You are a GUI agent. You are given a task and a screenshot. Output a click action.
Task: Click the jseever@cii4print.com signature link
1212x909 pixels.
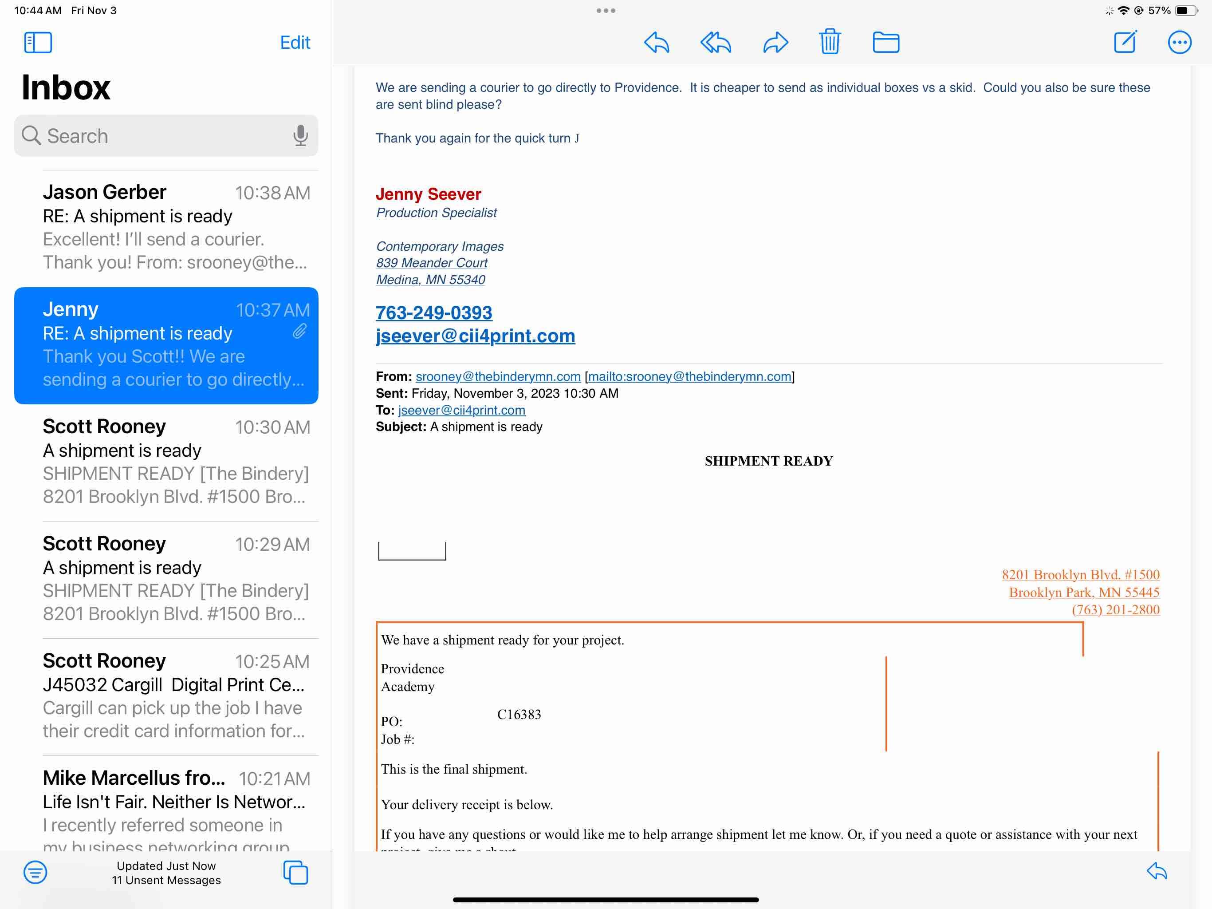point(475,336)
